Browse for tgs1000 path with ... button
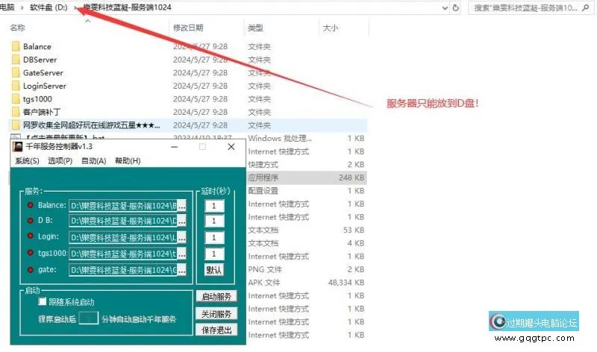Viewport: 597px width, 352px height. point(182,254)
